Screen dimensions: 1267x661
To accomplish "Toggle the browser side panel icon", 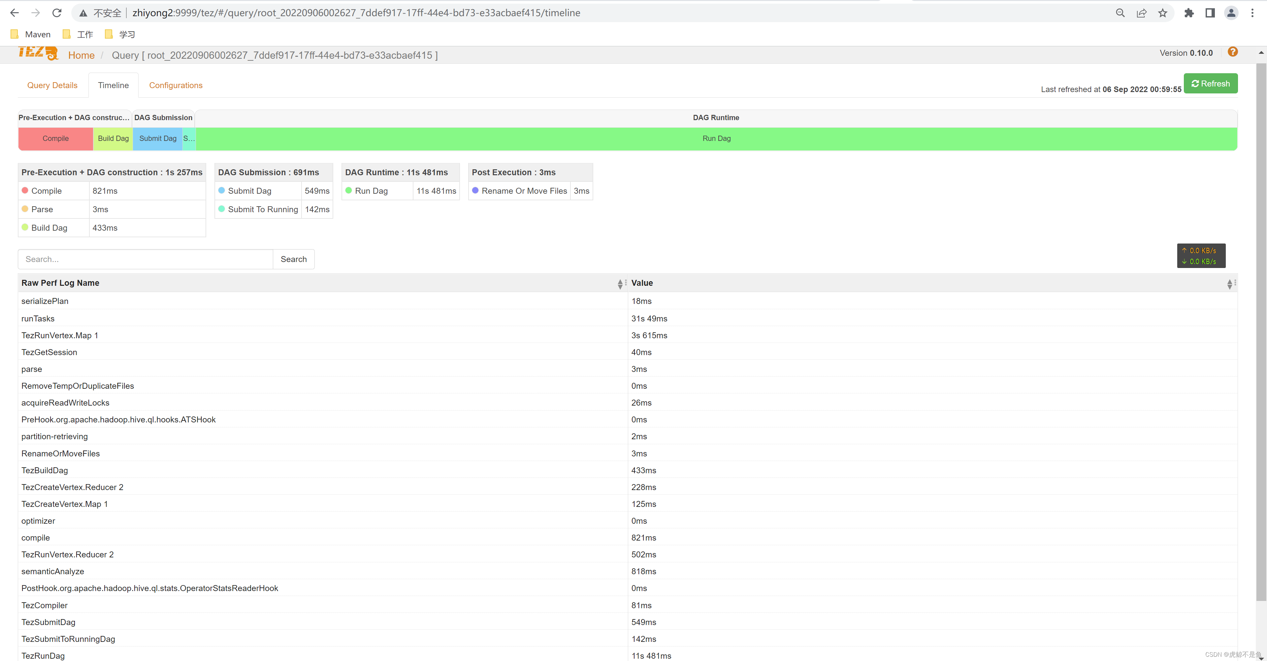I will [1210, 13].
